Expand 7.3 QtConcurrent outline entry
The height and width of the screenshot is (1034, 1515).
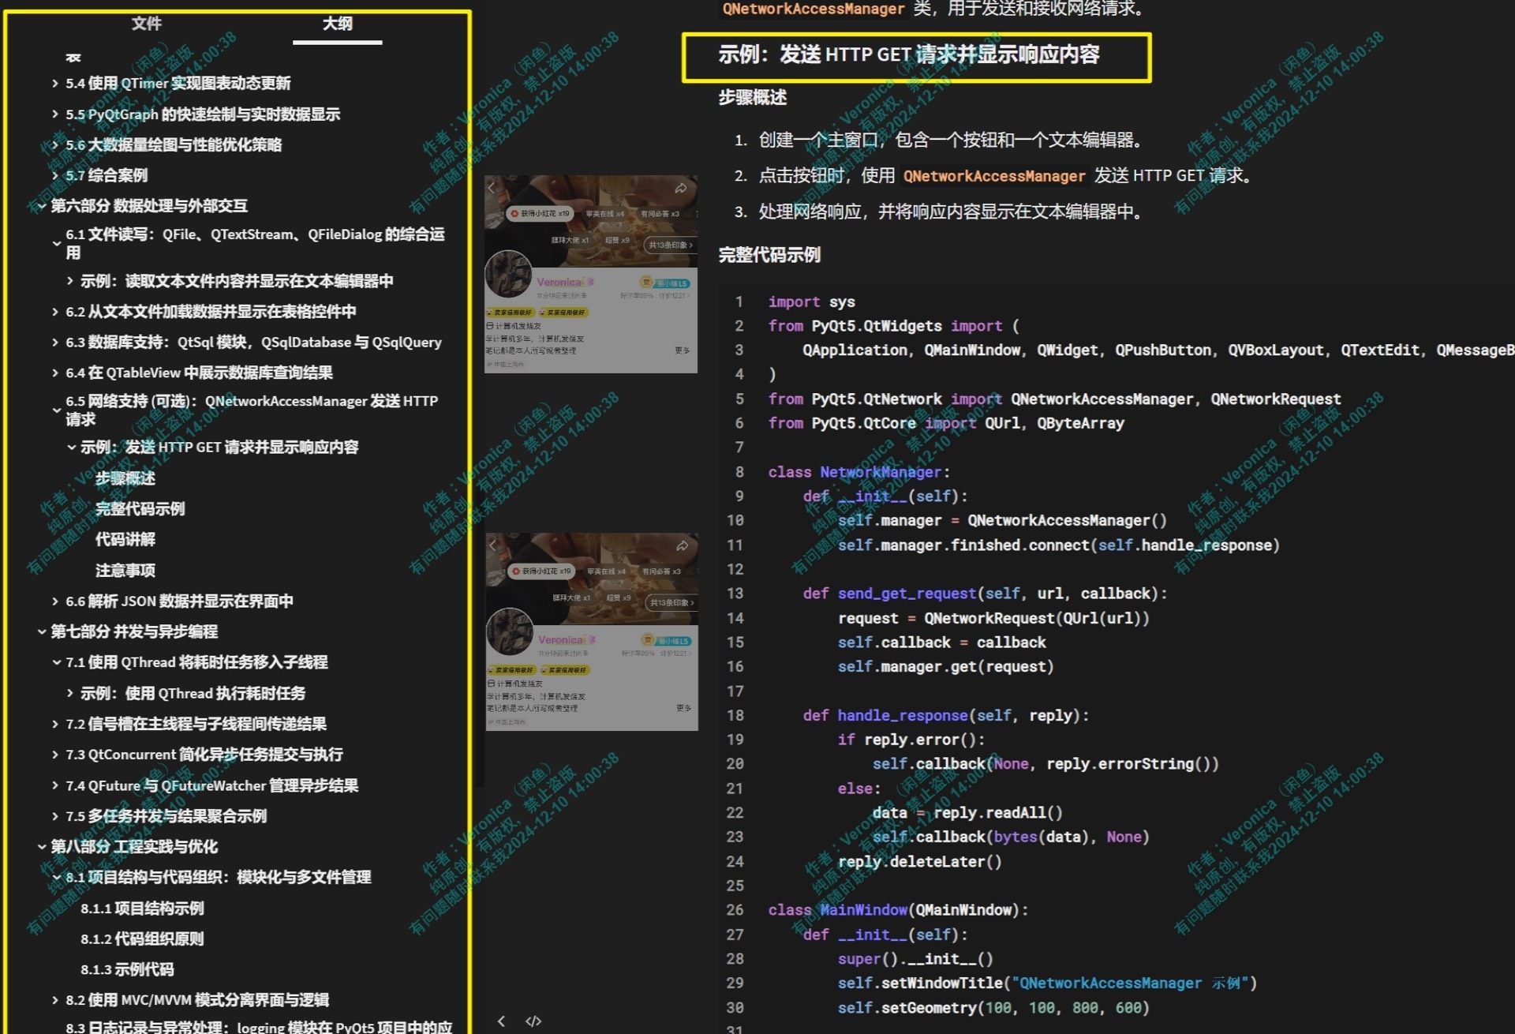pos(54,755)
